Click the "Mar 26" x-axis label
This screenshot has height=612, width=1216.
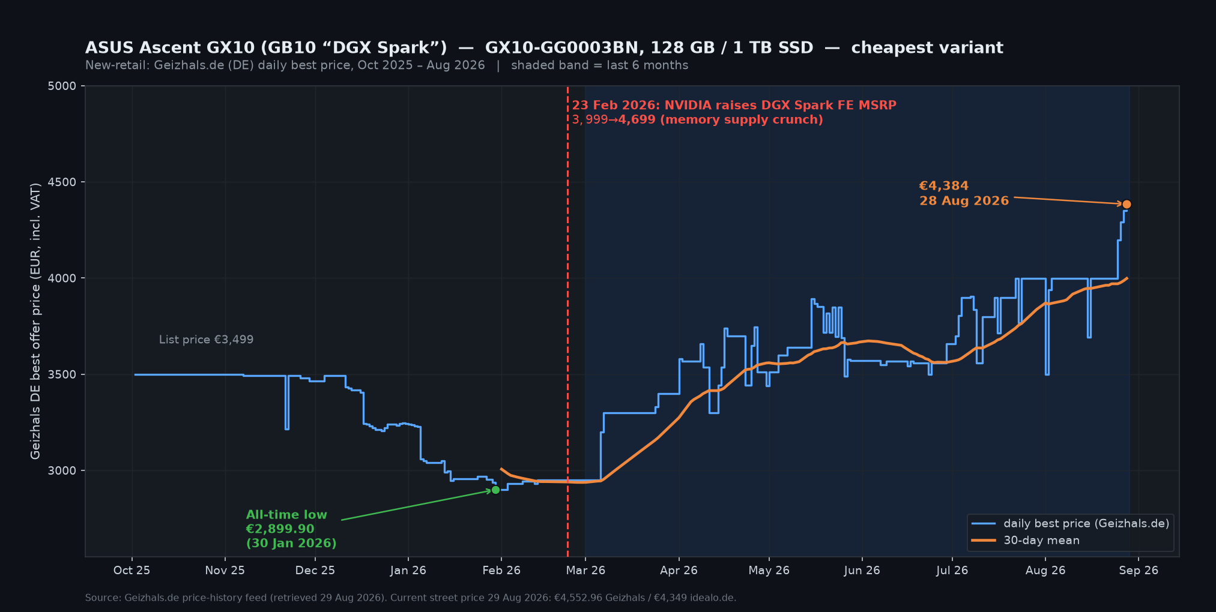coord(585,570)
